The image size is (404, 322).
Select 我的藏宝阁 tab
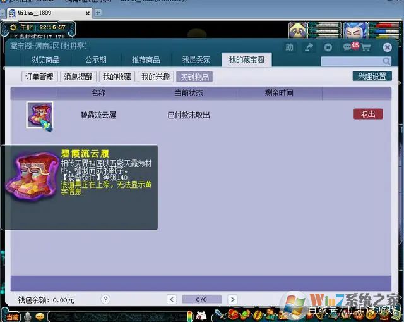pos(247,59)
